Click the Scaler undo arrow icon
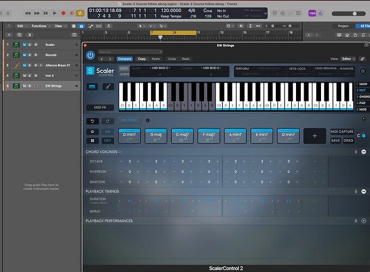370x272 pixels. [x=92, y=121]
